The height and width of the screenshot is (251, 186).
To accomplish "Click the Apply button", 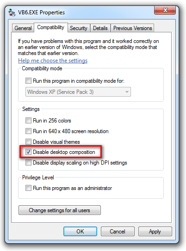I will [155, 231].
